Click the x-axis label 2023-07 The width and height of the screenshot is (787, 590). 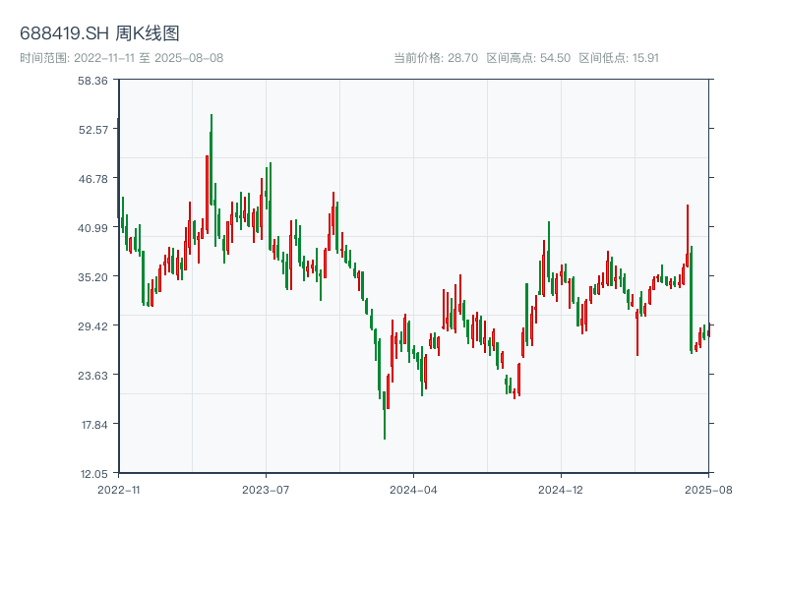coord(266,490)
